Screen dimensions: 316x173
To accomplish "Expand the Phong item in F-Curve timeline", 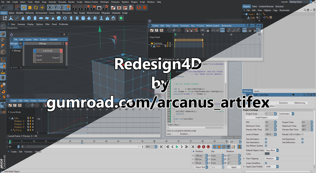I will [12, 130].
